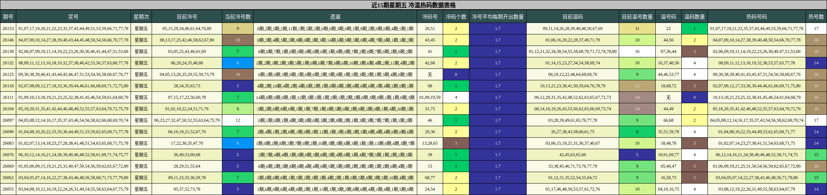Click hot count 15 in row 26062
This screenshot has height=195, width=827.
tap(816, 178)
